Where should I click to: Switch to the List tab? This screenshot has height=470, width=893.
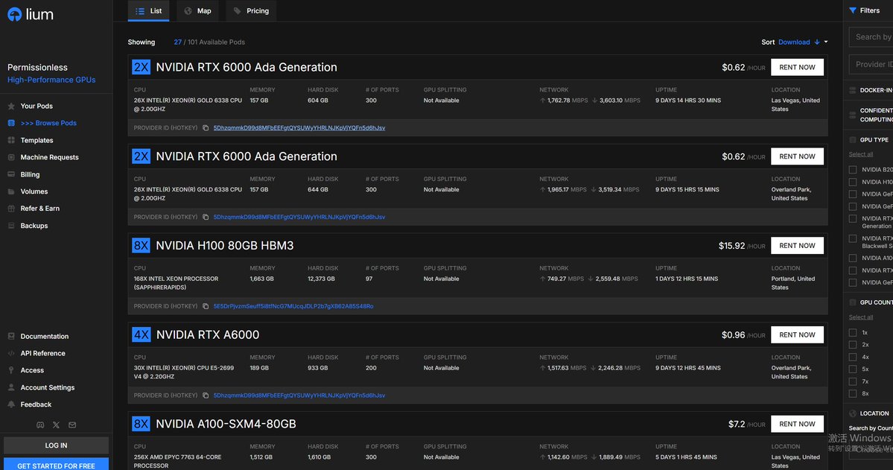[149, 11]
